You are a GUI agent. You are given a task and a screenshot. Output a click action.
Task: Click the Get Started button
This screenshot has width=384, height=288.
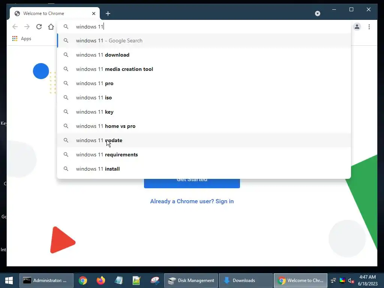[192, 183]
